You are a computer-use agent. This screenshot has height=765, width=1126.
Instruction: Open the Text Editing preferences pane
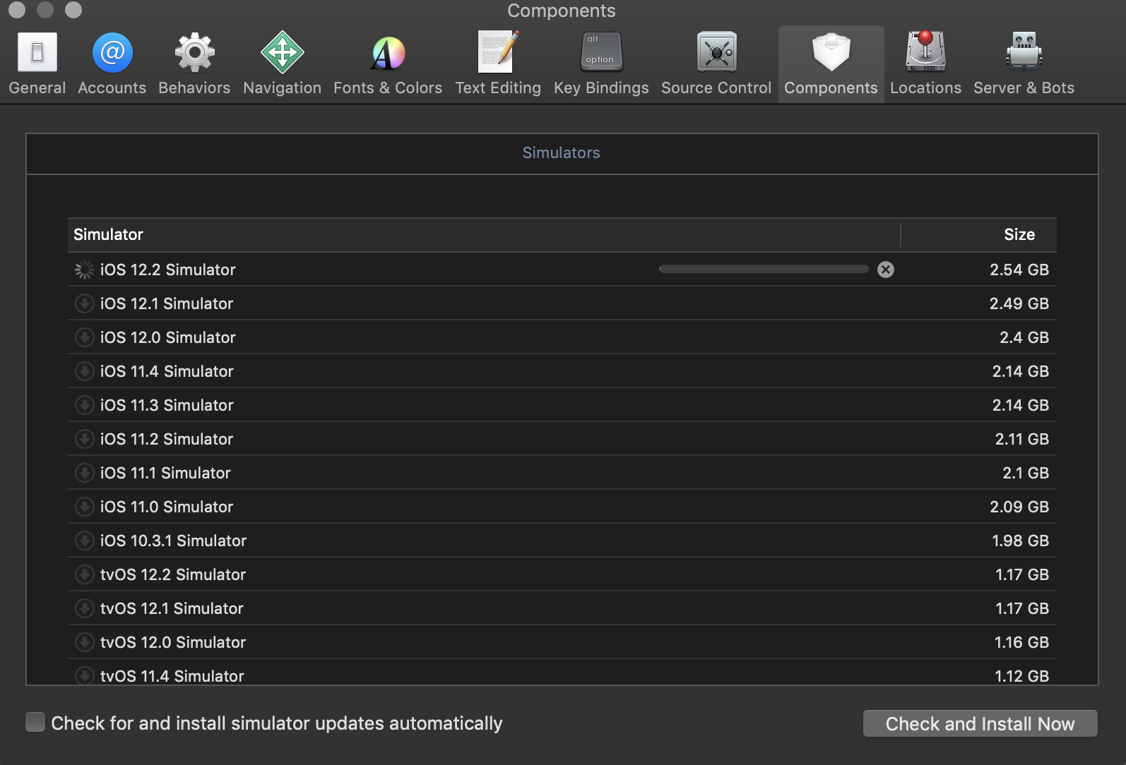tap(498, 64)
